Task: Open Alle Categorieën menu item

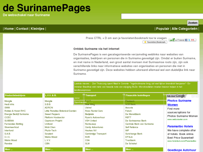Action: click(185, 29)
